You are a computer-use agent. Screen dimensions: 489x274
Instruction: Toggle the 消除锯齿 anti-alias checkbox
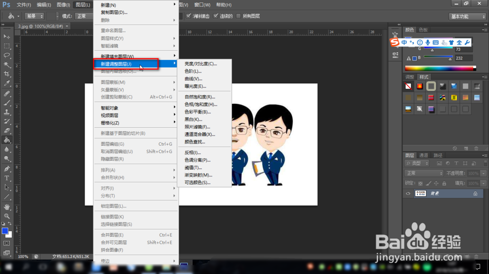pos(189,16)
